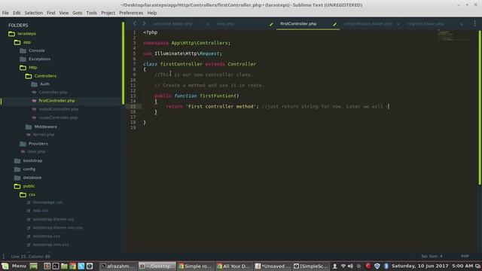Open the Selection menu
Screen dimensions: 482x271
[33, 13]
